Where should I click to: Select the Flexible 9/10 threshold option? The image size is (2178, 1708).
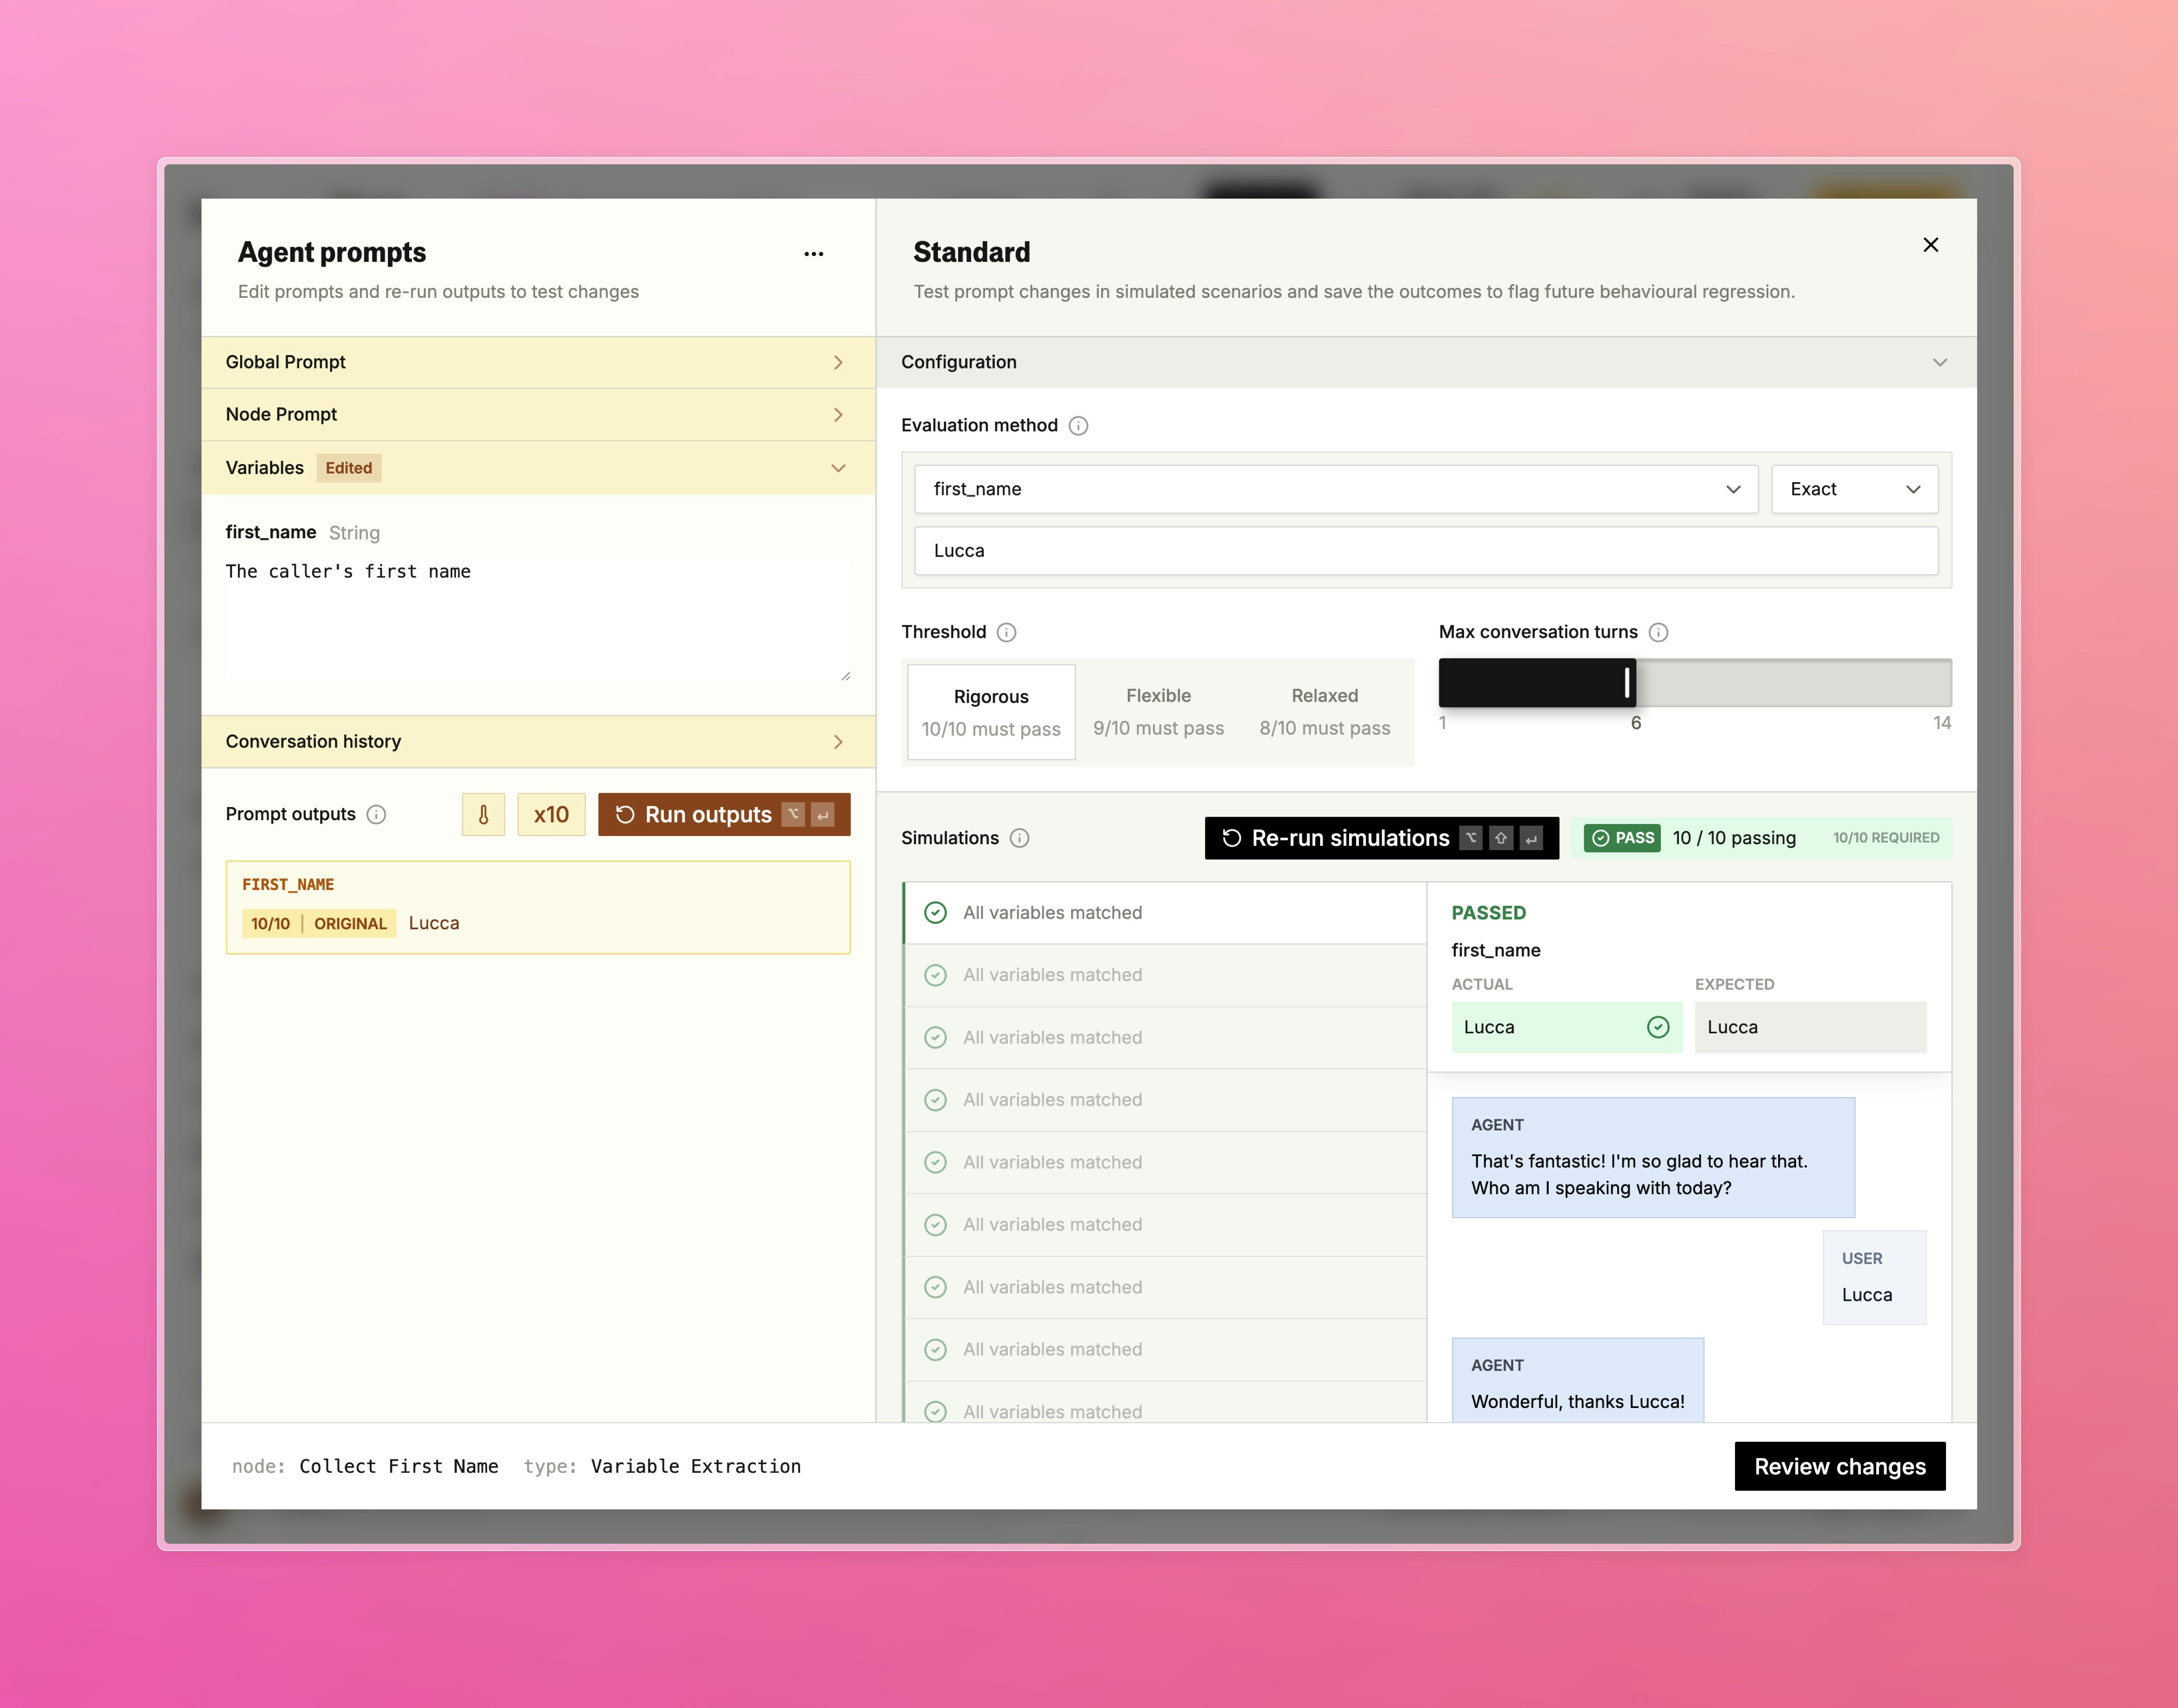(1157, 712)
